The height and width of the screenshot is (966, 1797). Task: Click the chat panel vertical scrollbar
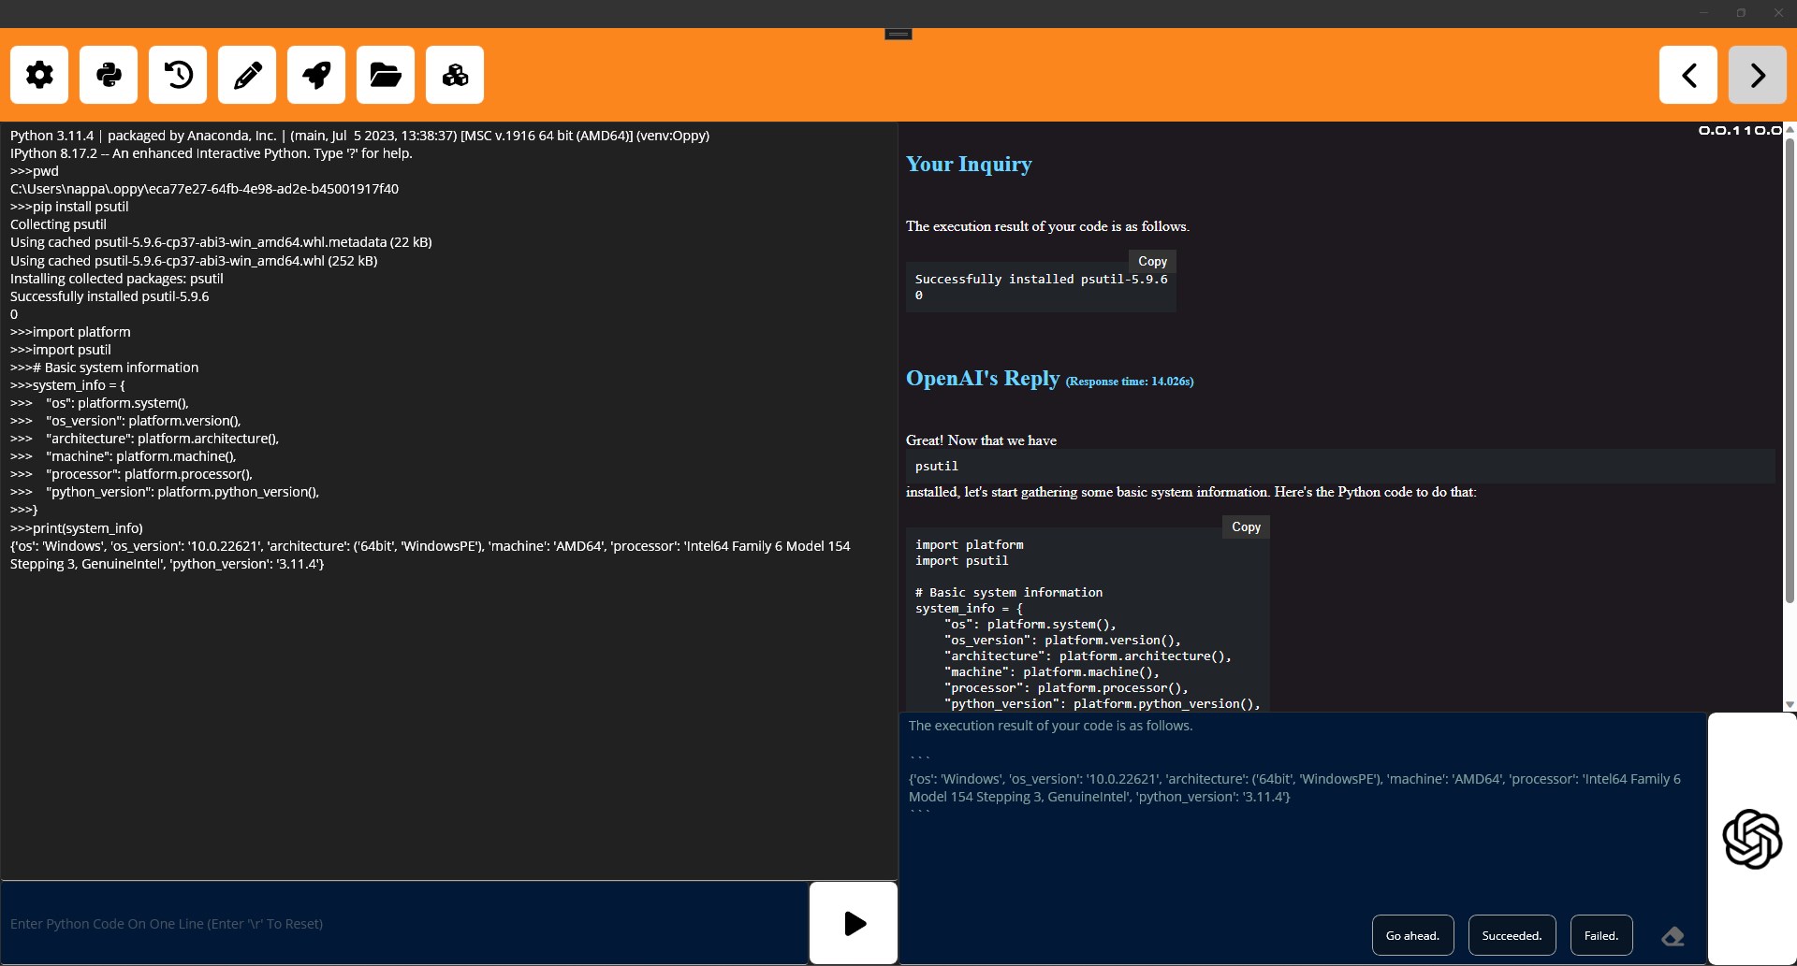click(x=1790, y=369)
